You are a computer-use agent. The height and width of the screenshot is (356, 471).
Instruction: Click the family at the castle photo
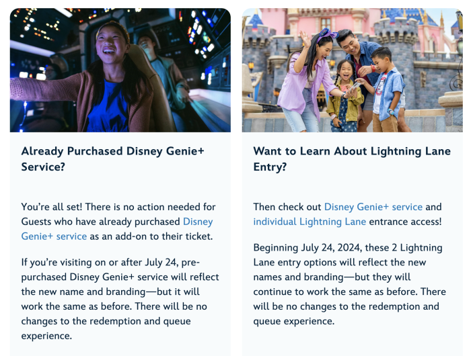pos(353,70)
